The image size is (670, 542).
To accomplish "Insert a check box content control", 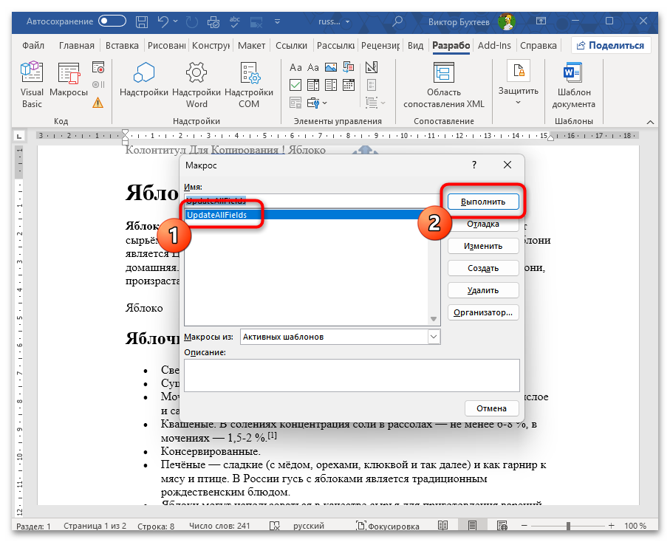I will 295,86.
